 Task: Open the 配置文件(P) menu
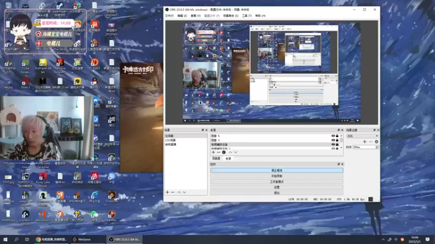click(x=212, y=16)
